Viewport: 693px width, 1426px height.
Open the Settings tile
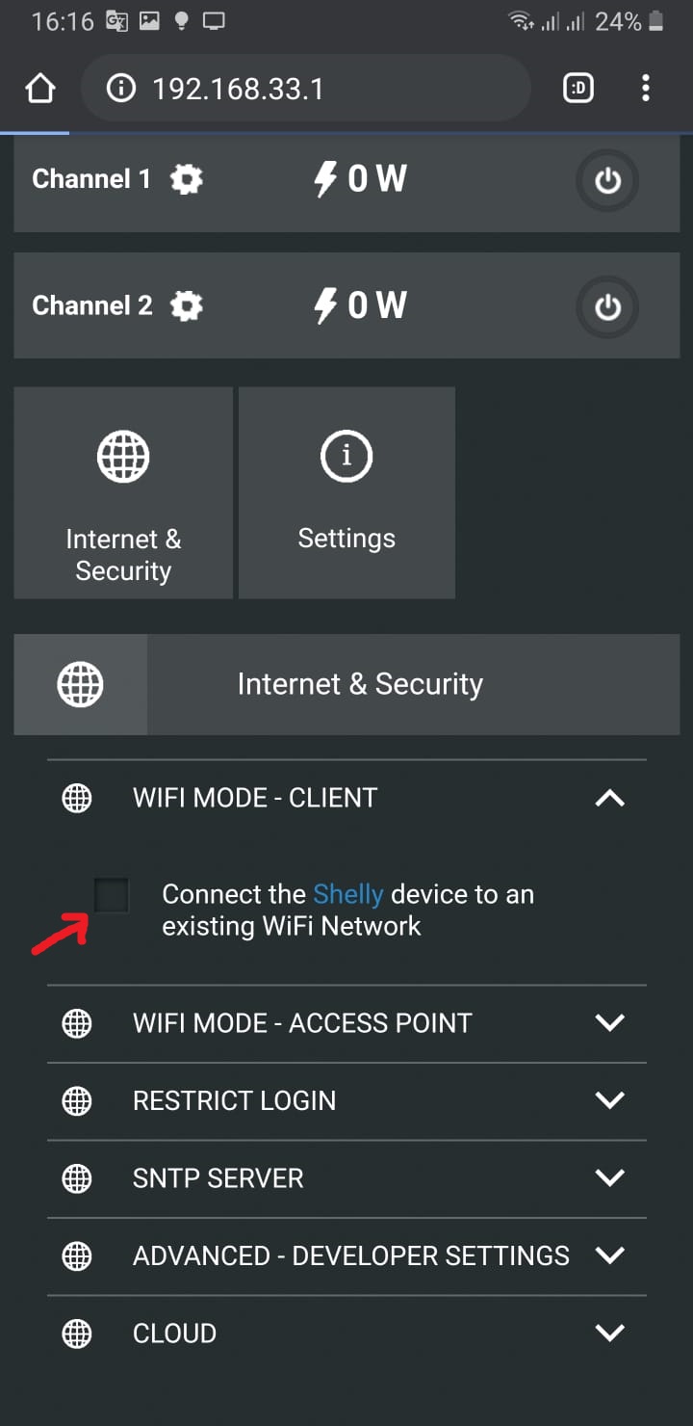tap(346, 493)
